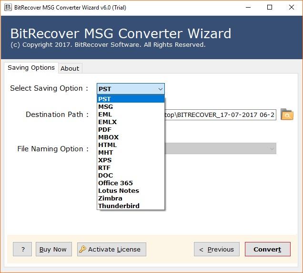This screenshot has height=273, width=303.
Task: Go back with the Previous button
Action: [217, 249]
